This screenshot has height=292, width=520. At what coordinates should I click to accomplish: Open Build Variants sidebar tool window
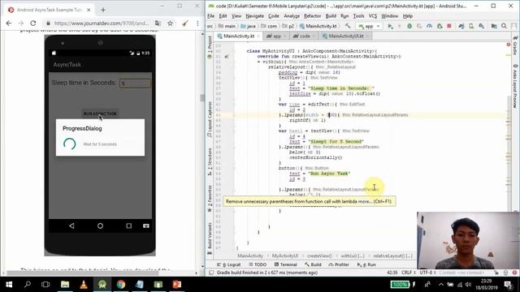point(210,238)
